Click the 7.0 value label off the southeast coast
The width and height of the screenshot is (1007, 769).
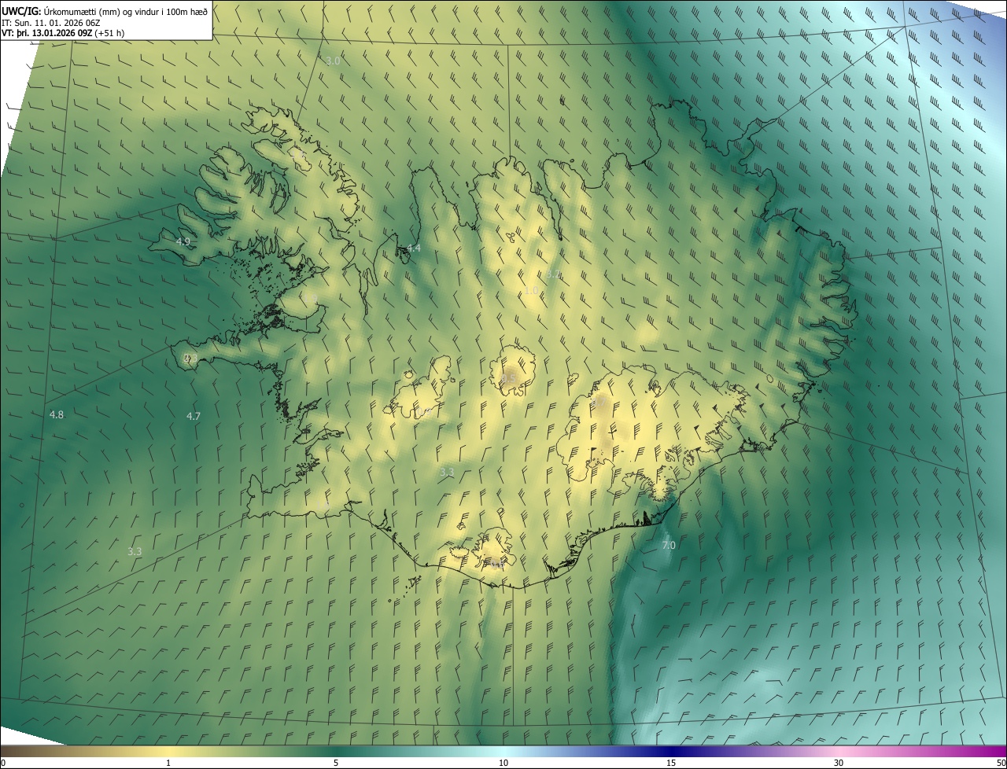(x=669, y=545)
